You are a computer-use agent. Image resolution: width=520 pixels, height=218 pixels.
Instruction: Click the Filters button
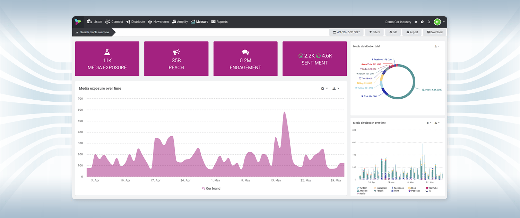coord(374,32)
